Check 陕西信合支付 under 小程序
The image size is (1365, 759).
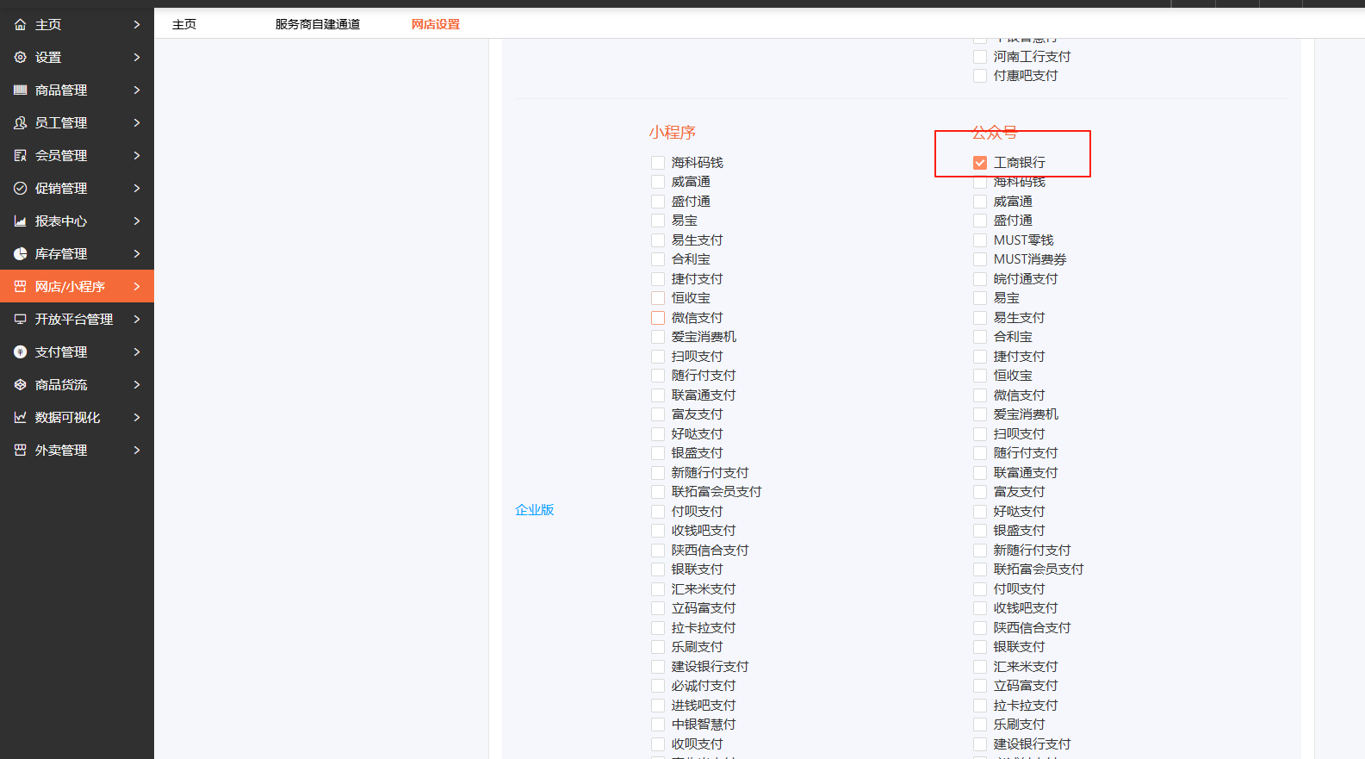(x=658, y=551)
